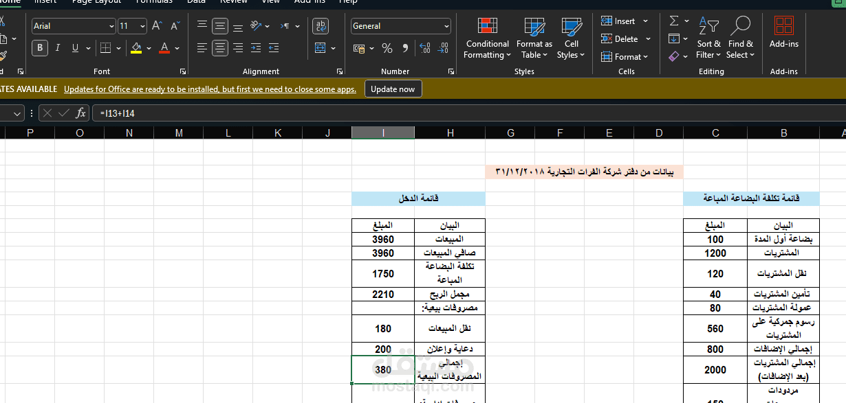Expand the Merge & Center arrow
Screen dimensions: 846x403
pos(333,48)
